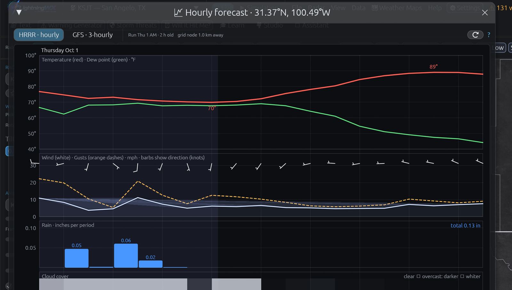This screenshot has width=512, height=290.
Task: Click the chart icon beside Hourly forecast title
Action: [x=178, y=12]
